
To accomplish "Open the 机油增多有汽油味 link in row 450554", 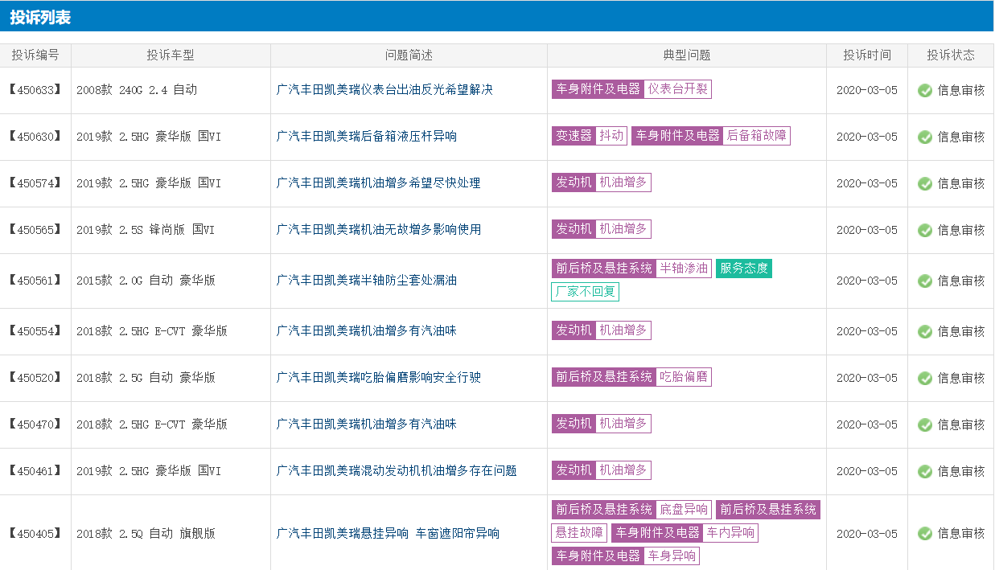I will [367, 331].
